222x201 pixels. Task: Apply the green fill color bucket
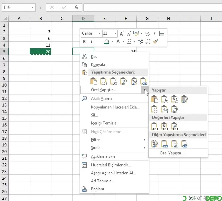pyautogui.click(x=107, y=42)
